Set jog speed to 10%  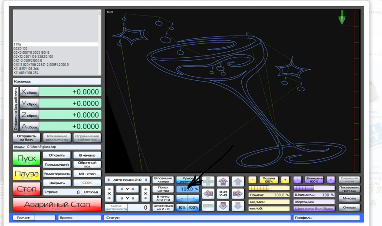(182, 207)
